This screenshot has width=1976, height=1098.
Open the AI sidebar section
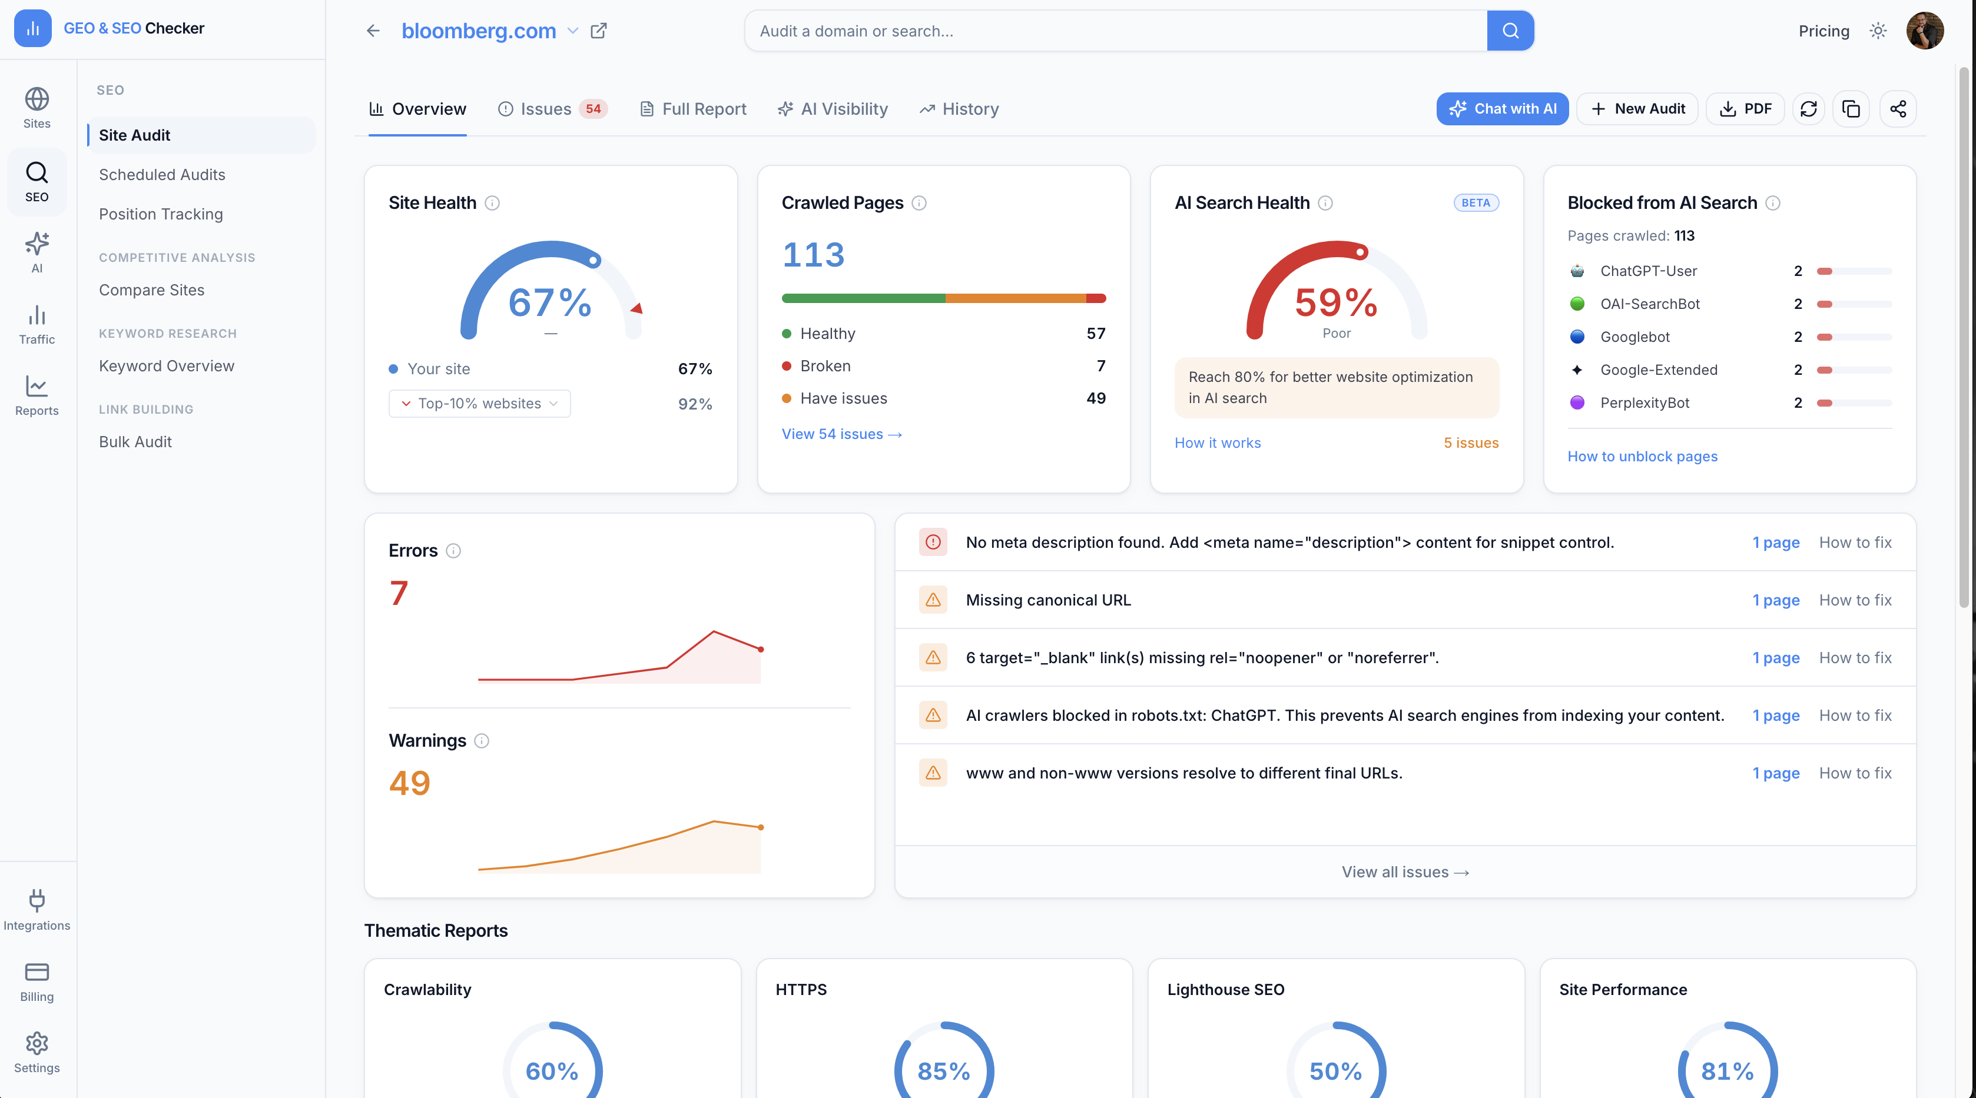37,253
